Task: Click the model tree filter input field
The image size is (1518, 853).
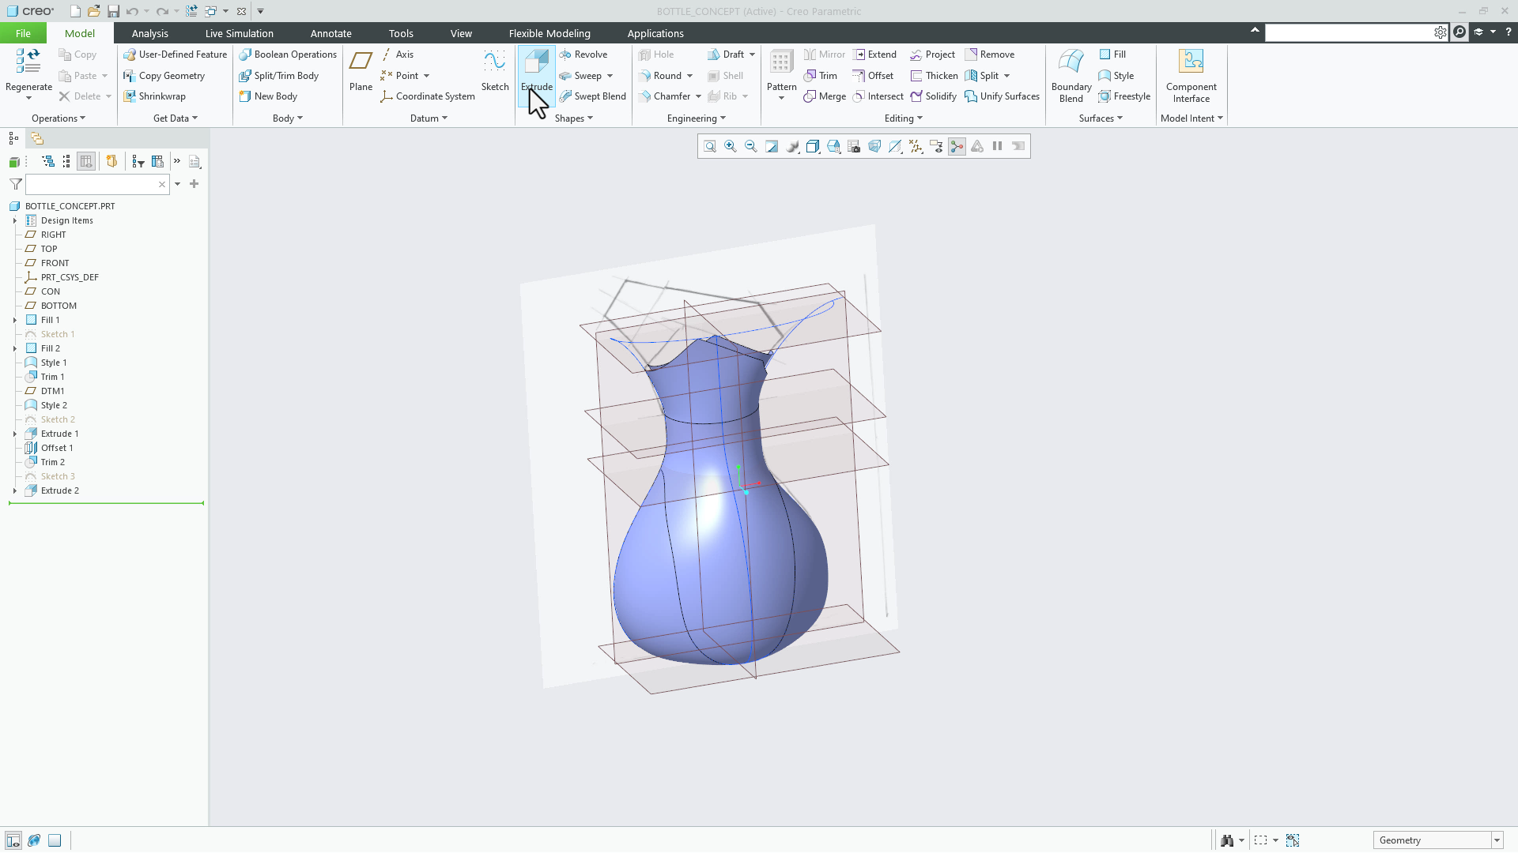Action: pyautogui.click(x=97, y=184)
